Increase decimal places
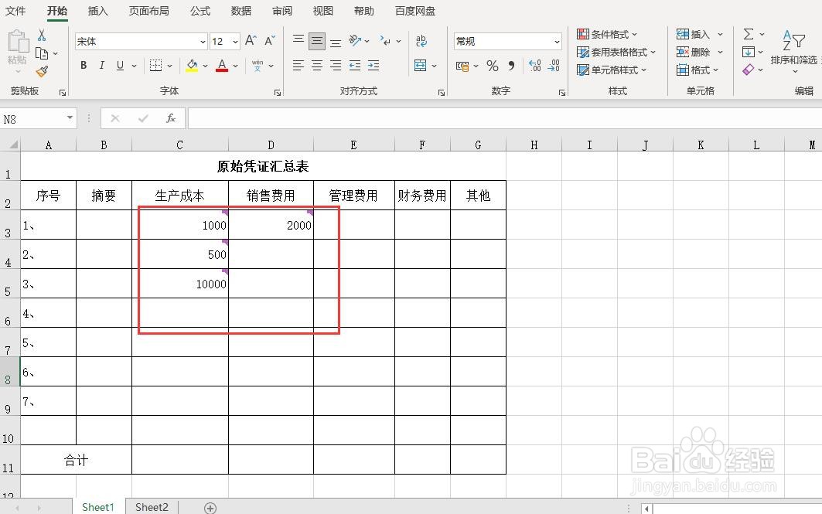Viewport: 822px width, 514px height. click(x=534, y=66)
